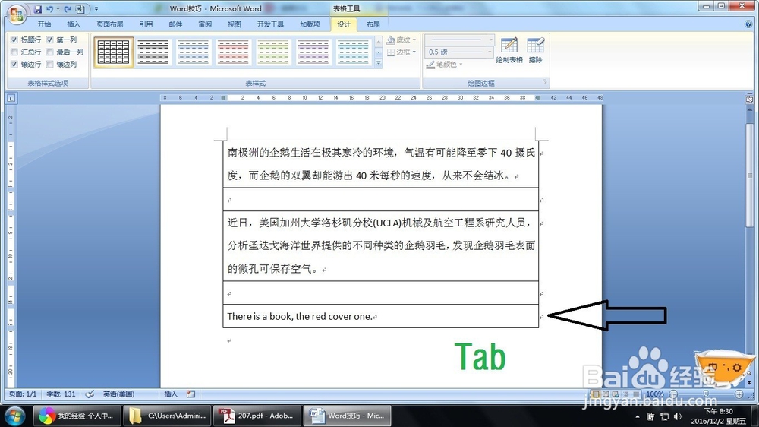Open the 开发工具 tab
The height and width of the screenshot is (427, 759).
tap(270, 24)
